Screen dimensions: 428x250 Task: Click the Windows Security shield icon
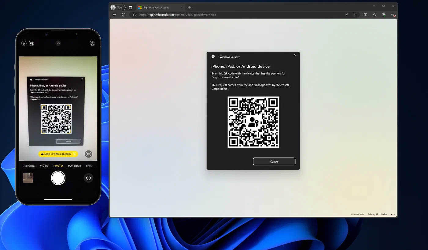213,57
